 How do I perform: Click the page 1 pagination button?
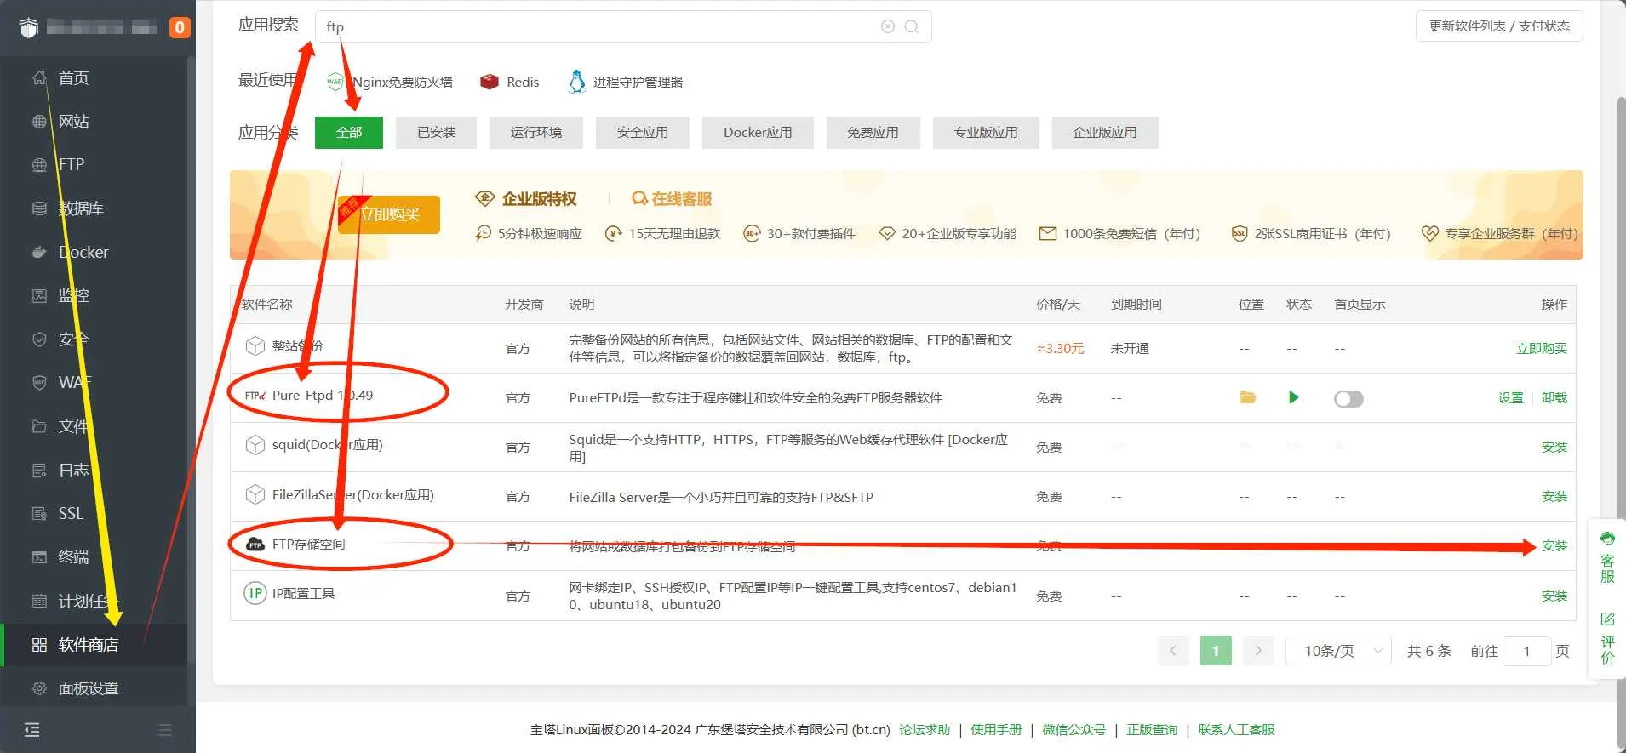(x=1216, y=651)
